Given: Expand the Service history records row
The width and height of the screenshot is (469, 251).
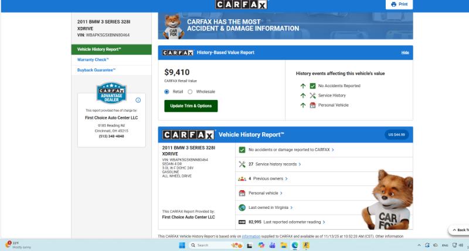Looking at the screenshot, I should [275, 164].
